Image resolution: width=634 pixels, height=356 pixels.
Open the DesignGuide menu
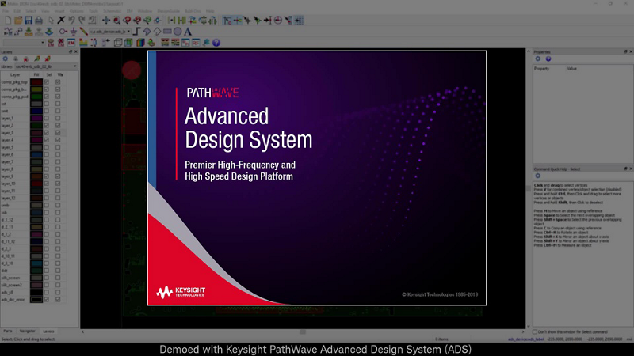168,11
